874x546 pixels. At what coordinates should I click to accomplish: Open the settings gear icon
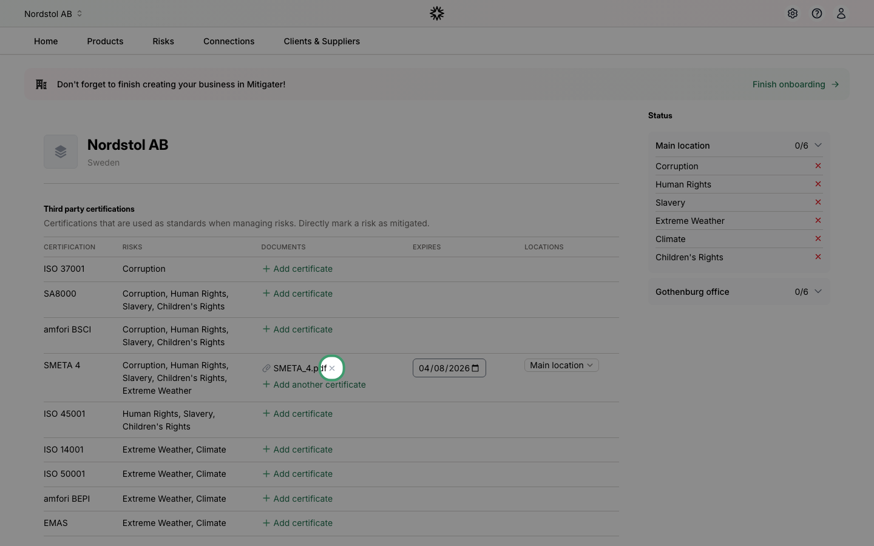coord(793,13)
